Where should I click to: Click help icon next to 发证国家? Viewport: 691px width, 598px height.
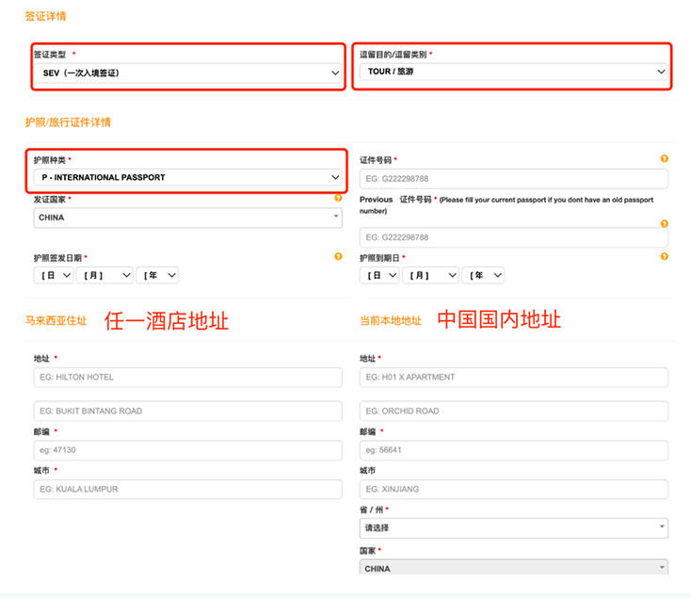pyautogui.click(x=338, y=199)
